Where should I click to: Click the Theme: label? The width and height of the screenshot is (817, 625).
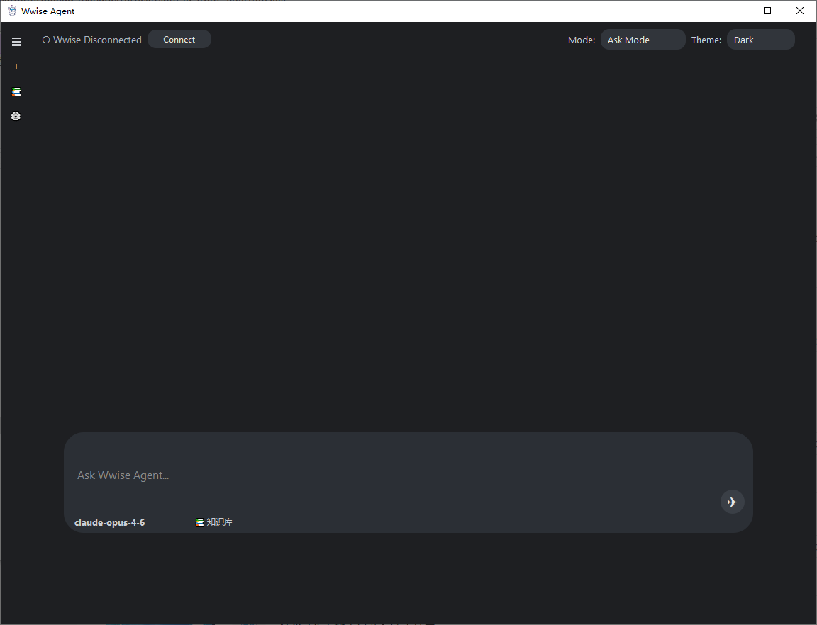[x=706, y=40]
